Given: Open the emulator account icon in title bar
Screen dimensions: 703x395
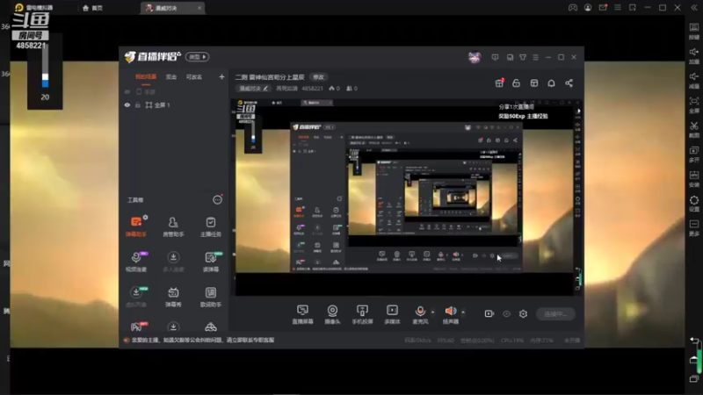Looking at the screenshot, I should (588, 8).
